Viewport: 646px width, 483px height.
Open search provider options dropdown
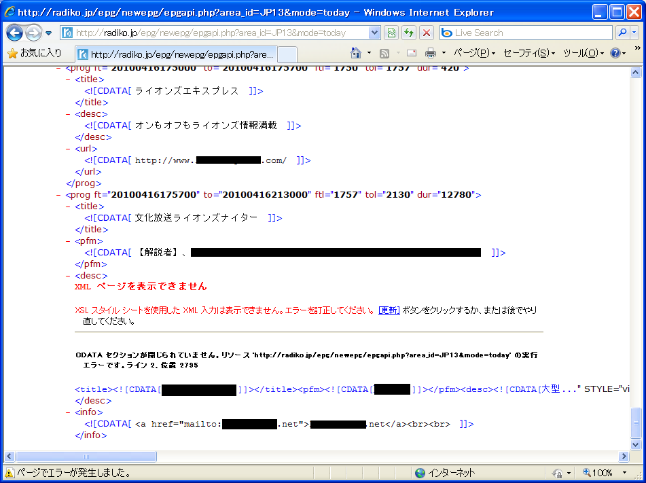[634, 33]
